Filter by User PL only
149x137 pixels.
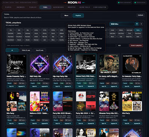coord(40,50)
